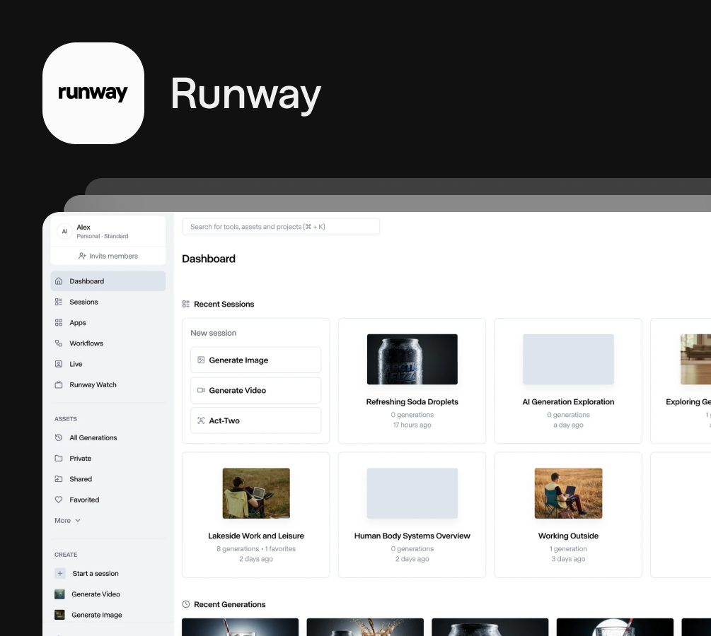Click the runway app logo

point(93,93)
